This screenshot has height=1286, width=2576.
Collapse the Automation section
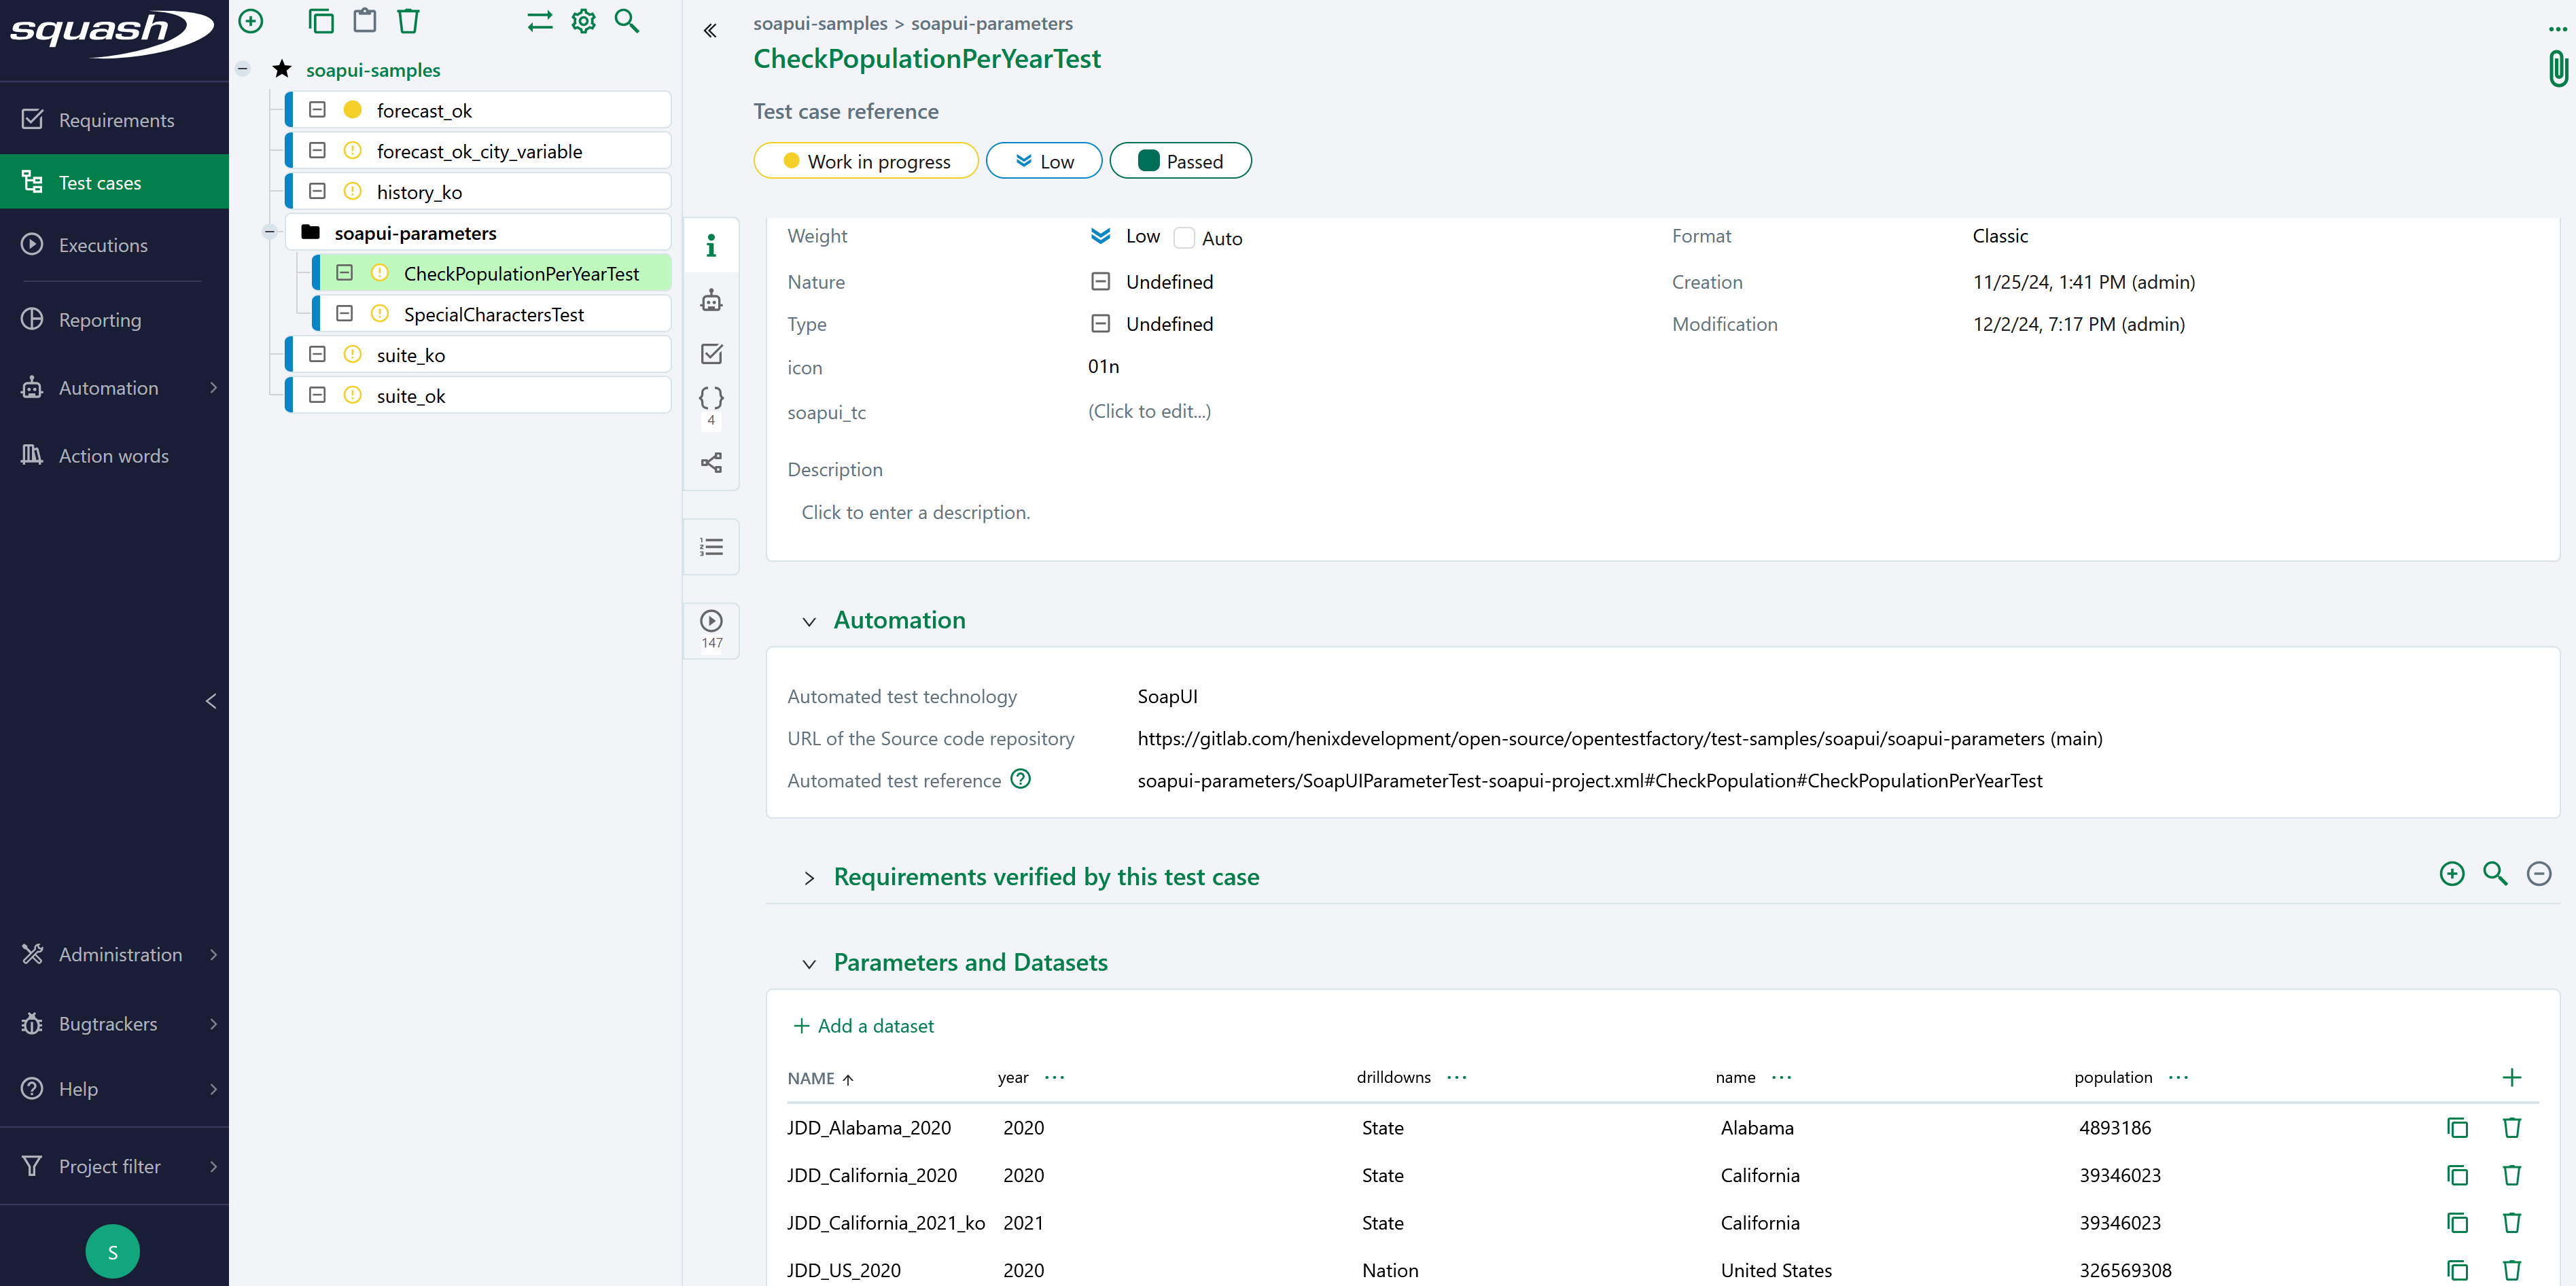pos(810,621)
